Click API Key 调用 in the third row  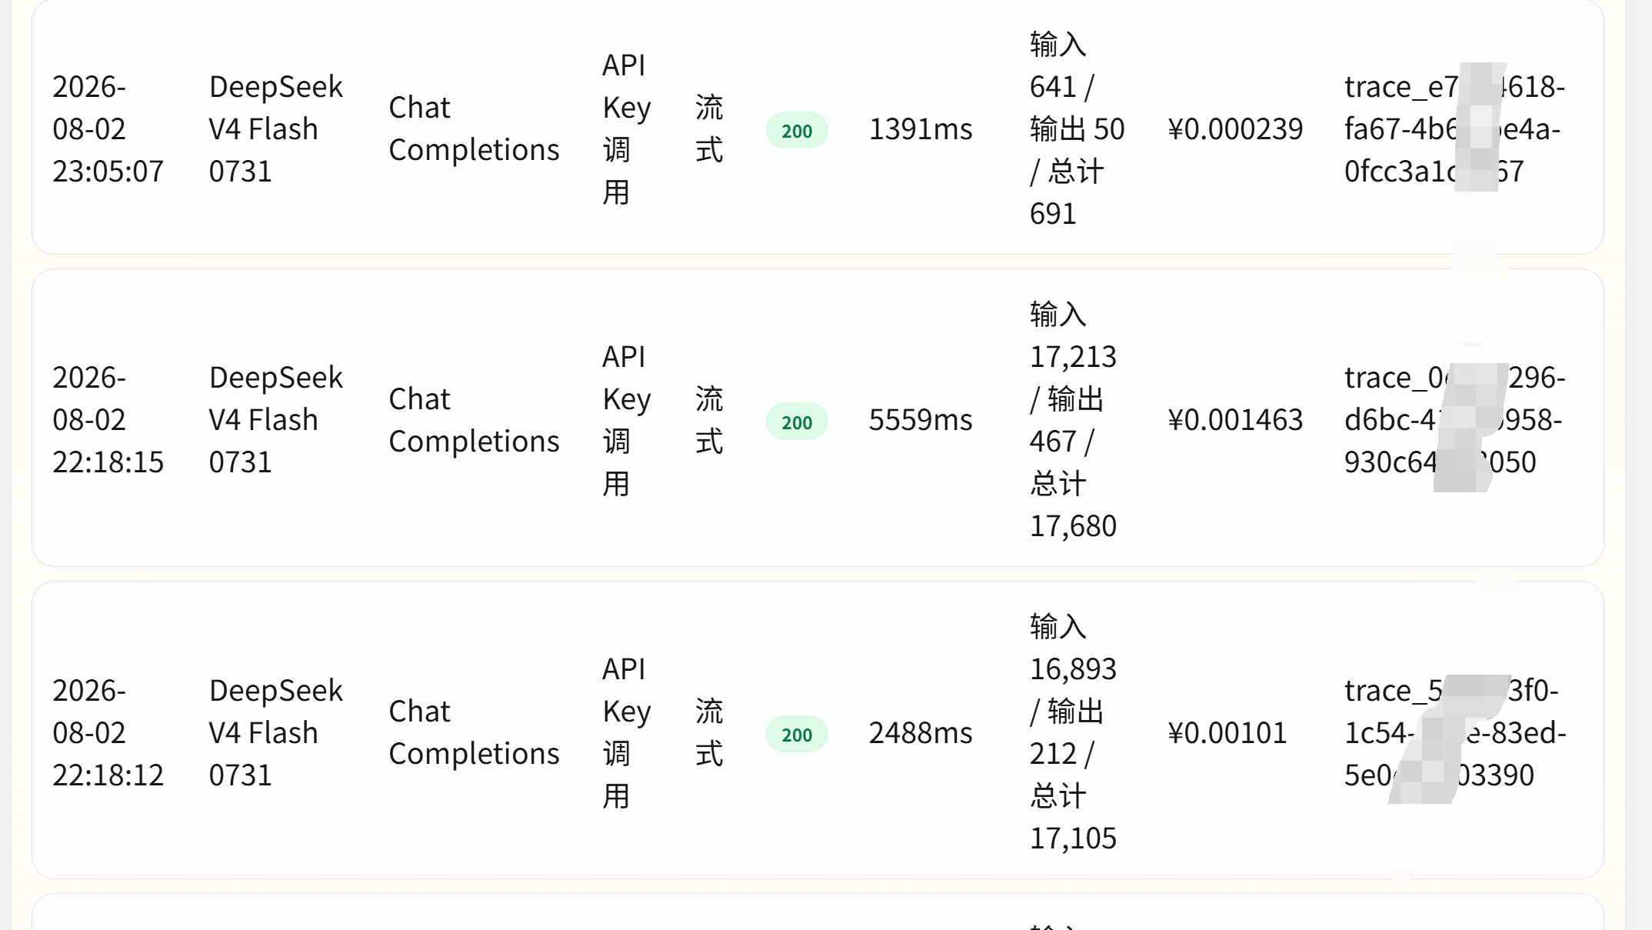point(626,733)
